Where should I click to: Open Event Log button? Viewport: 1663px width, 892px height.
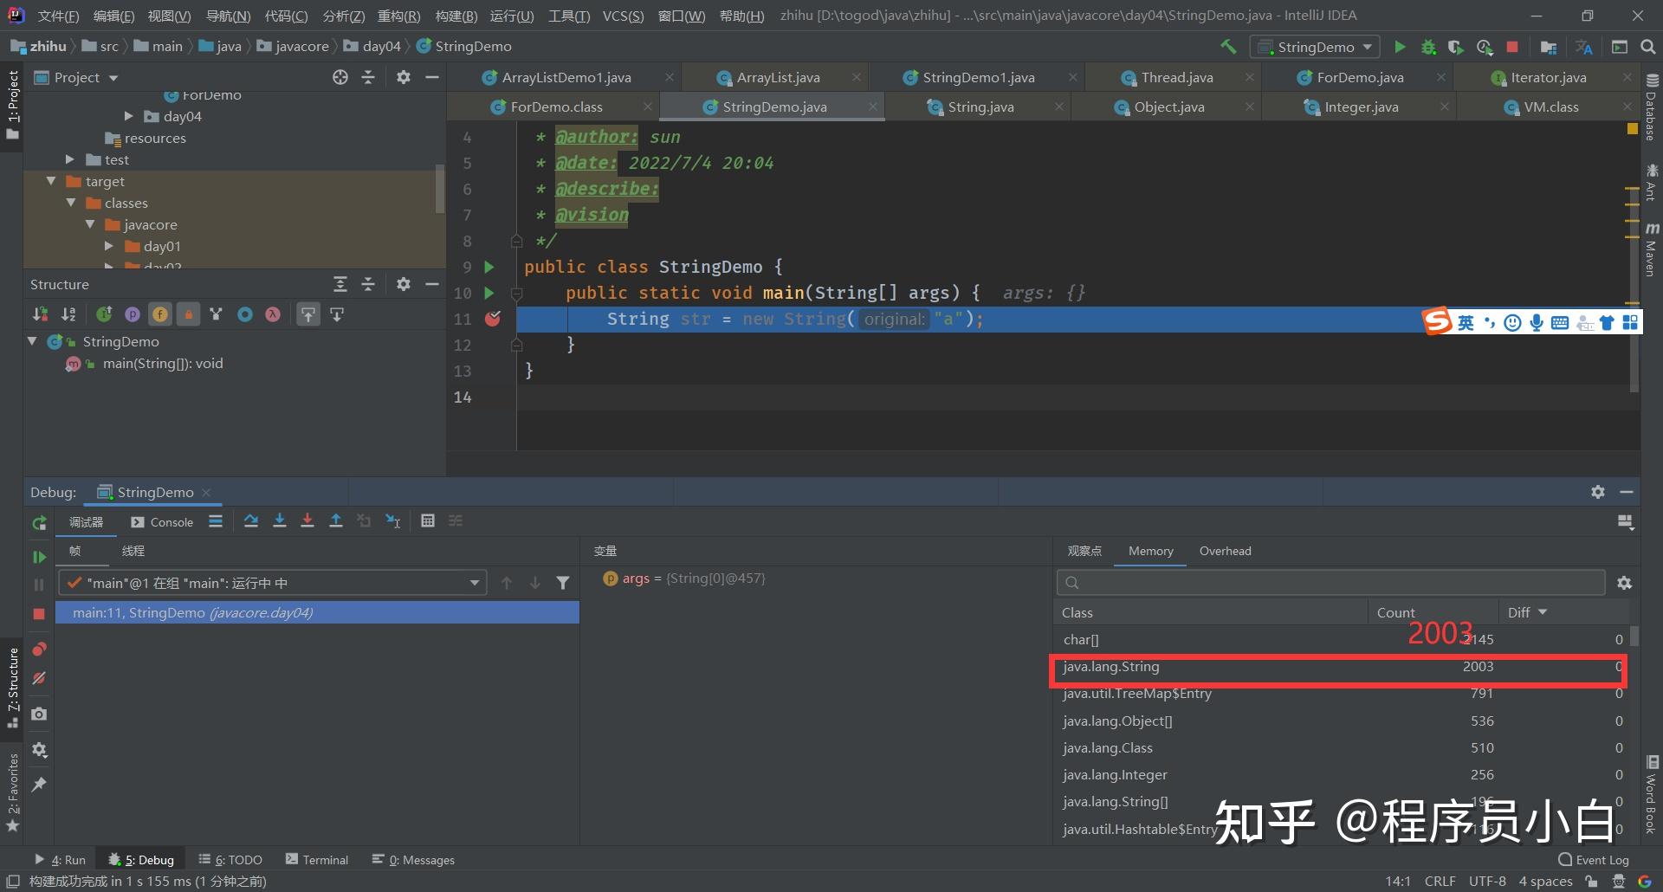tap(1594, 860)
